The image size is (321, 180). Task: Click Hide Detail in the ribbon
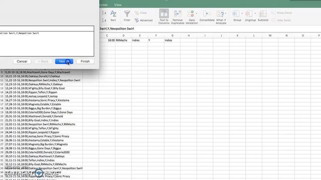pos(281,20)
